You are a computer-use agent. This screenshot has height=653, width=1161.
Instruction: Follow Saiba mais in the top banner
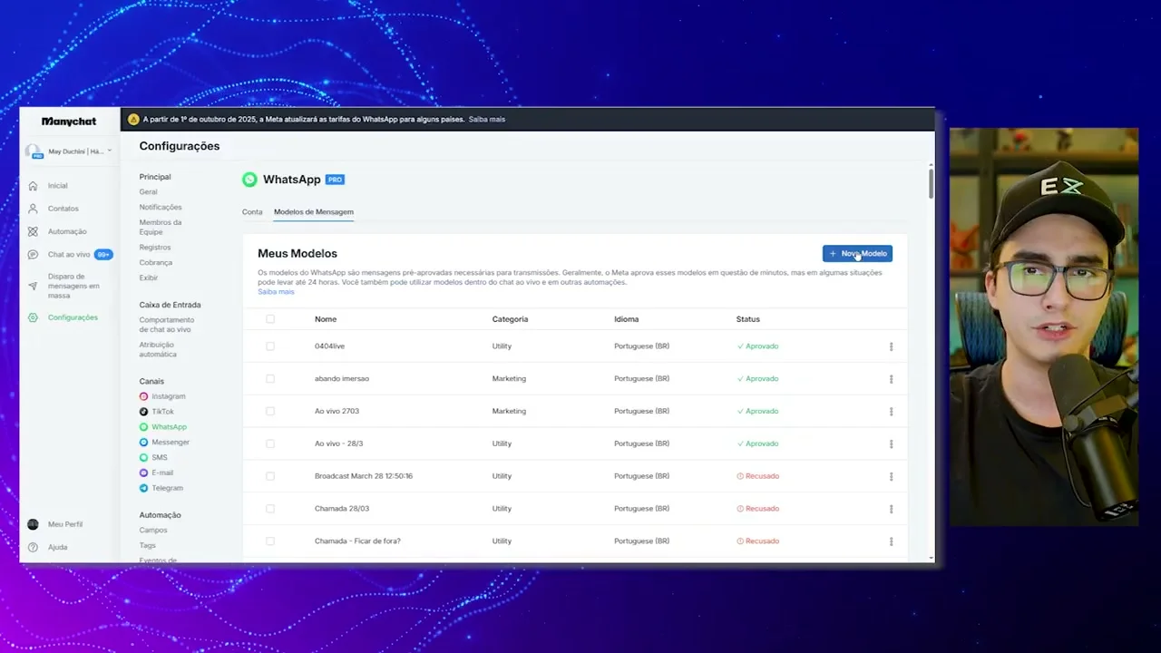point(487,119)
